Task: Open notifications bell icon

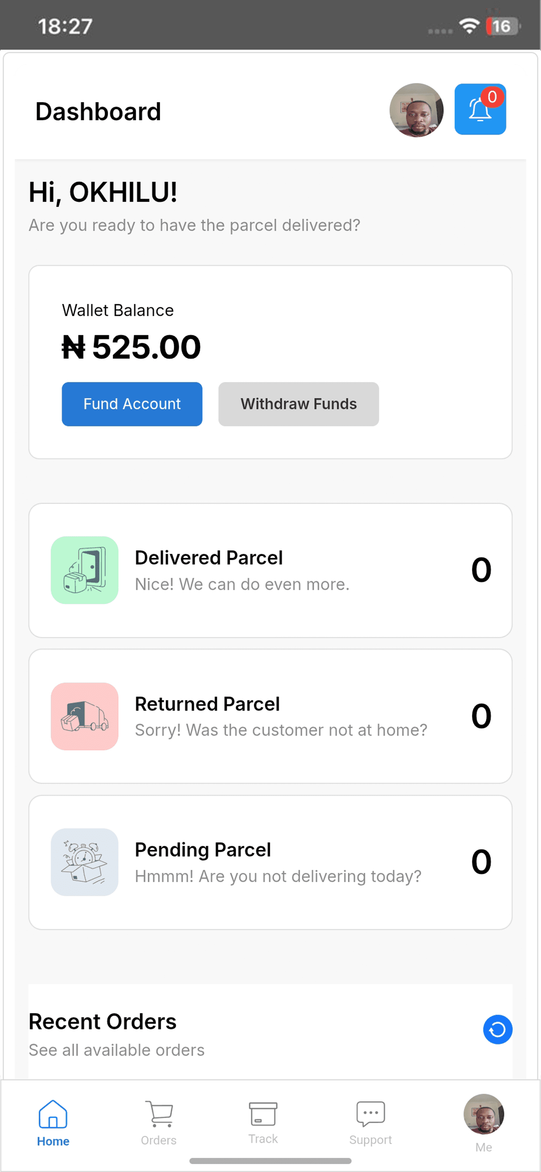Action: coord(480,109)
